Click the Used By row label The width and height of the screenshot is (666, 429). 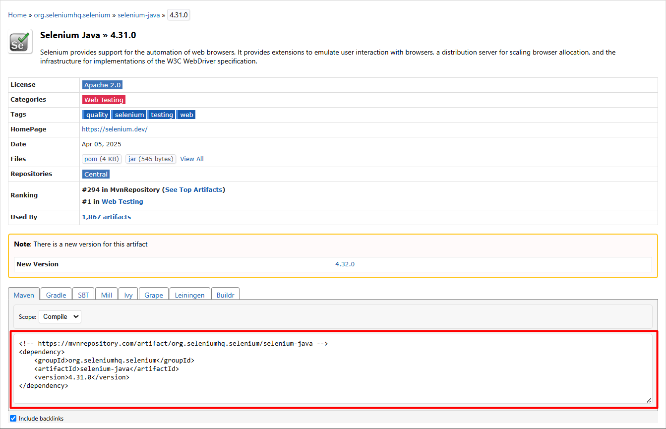click(x=24, y=217)
